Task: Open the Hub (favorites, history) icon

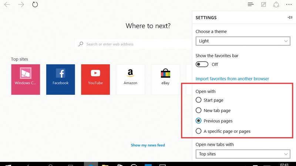Action: coord(251,5)
